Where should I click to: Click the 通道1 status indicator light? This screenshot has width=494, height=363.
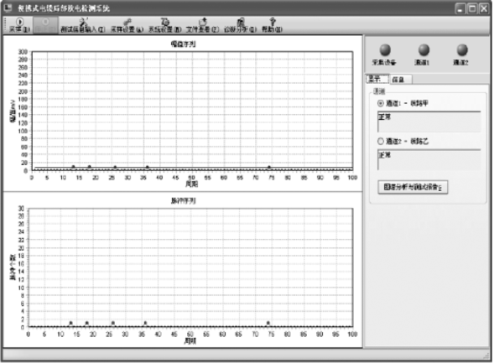424,49
